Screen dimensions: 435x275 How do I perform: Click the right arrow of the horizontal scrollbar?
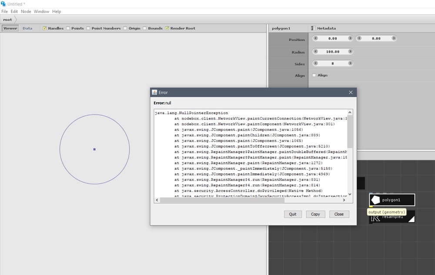coord(344,200)
